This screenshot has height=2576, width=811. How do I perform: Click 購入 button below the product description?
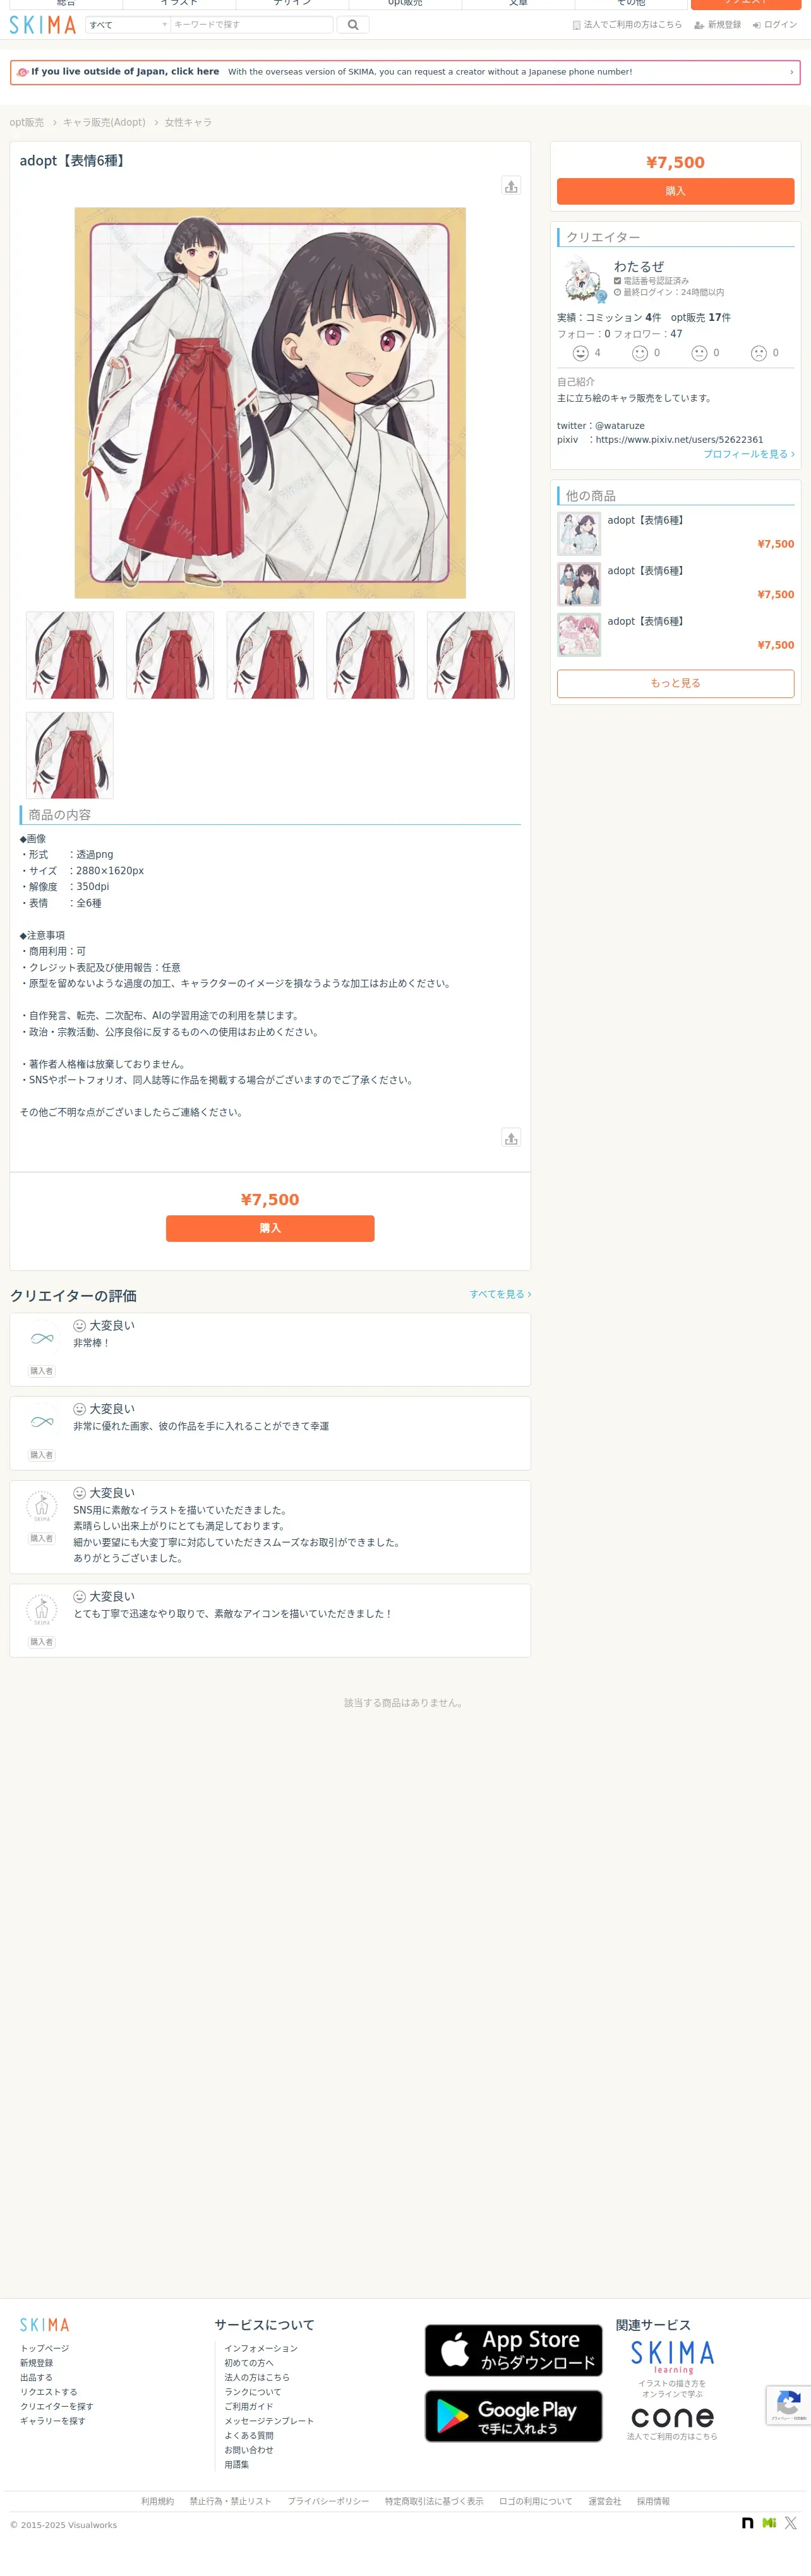click(x=270, y=1229)
